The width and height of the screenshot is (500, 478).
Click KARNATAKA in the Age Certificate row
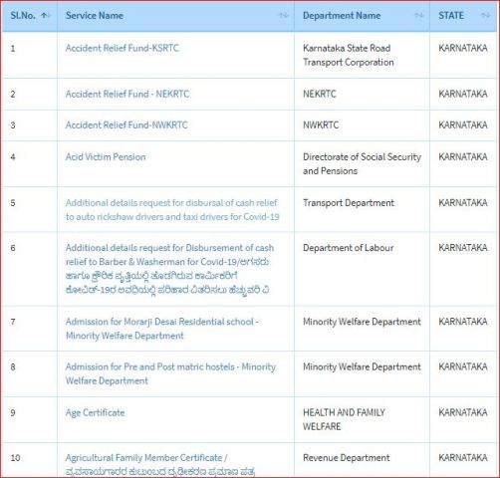point(463,412)
